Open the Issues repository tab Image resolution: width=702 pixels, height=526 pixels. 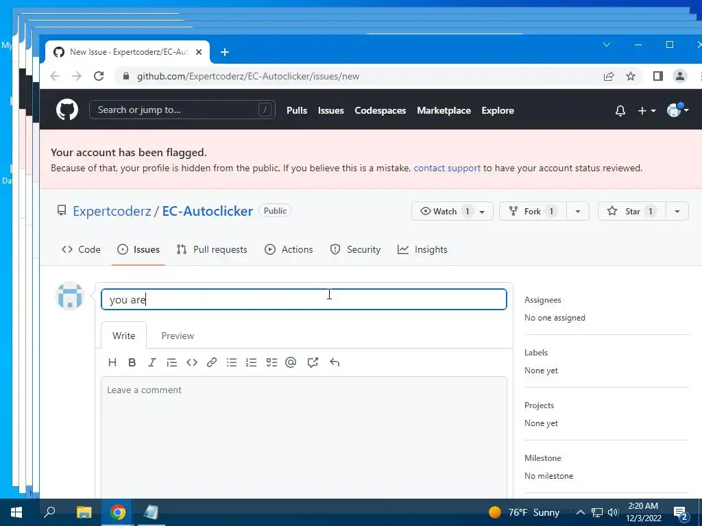click(x=138, y=249)
